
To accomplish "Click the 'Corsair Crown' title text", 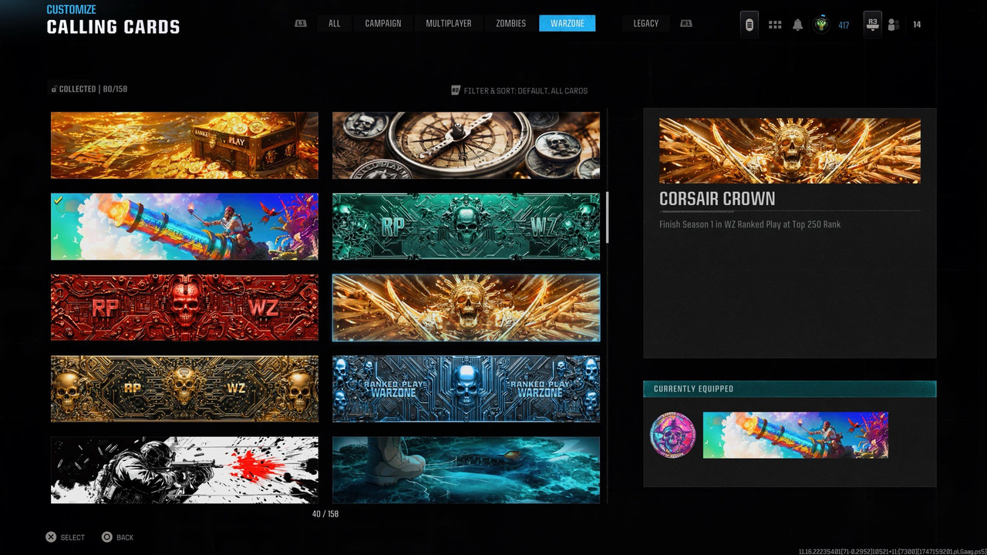I will 717,199.
